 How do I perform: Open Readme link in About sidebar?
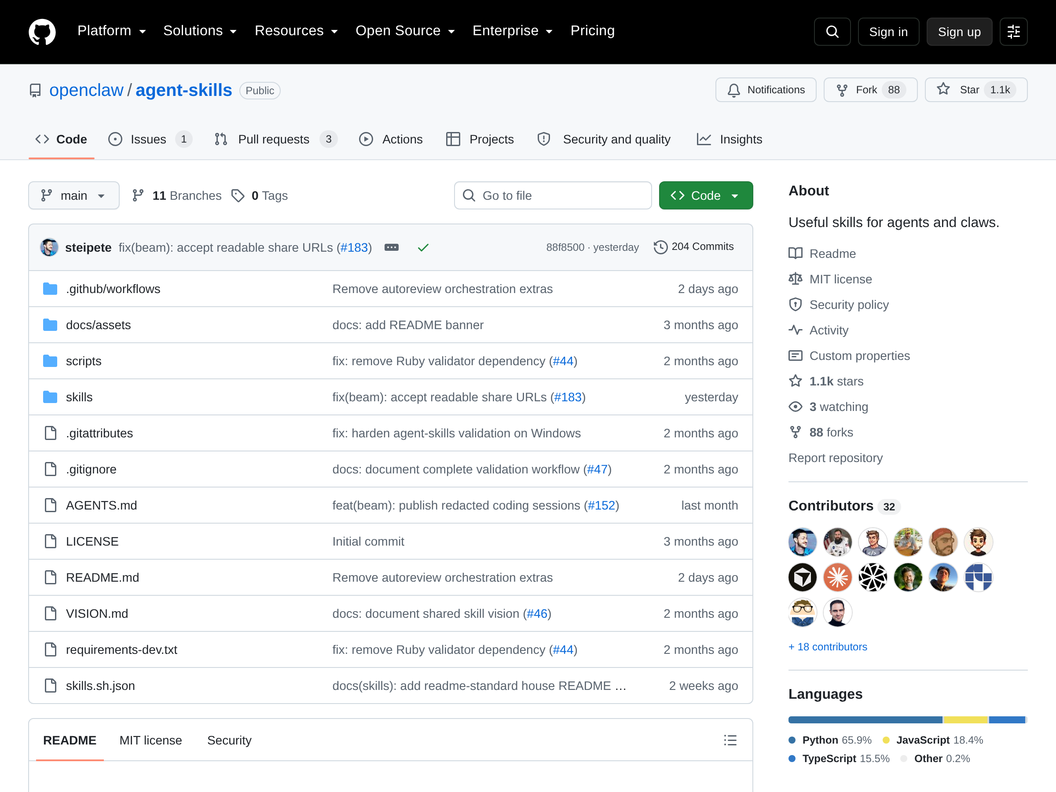[822, 253]
